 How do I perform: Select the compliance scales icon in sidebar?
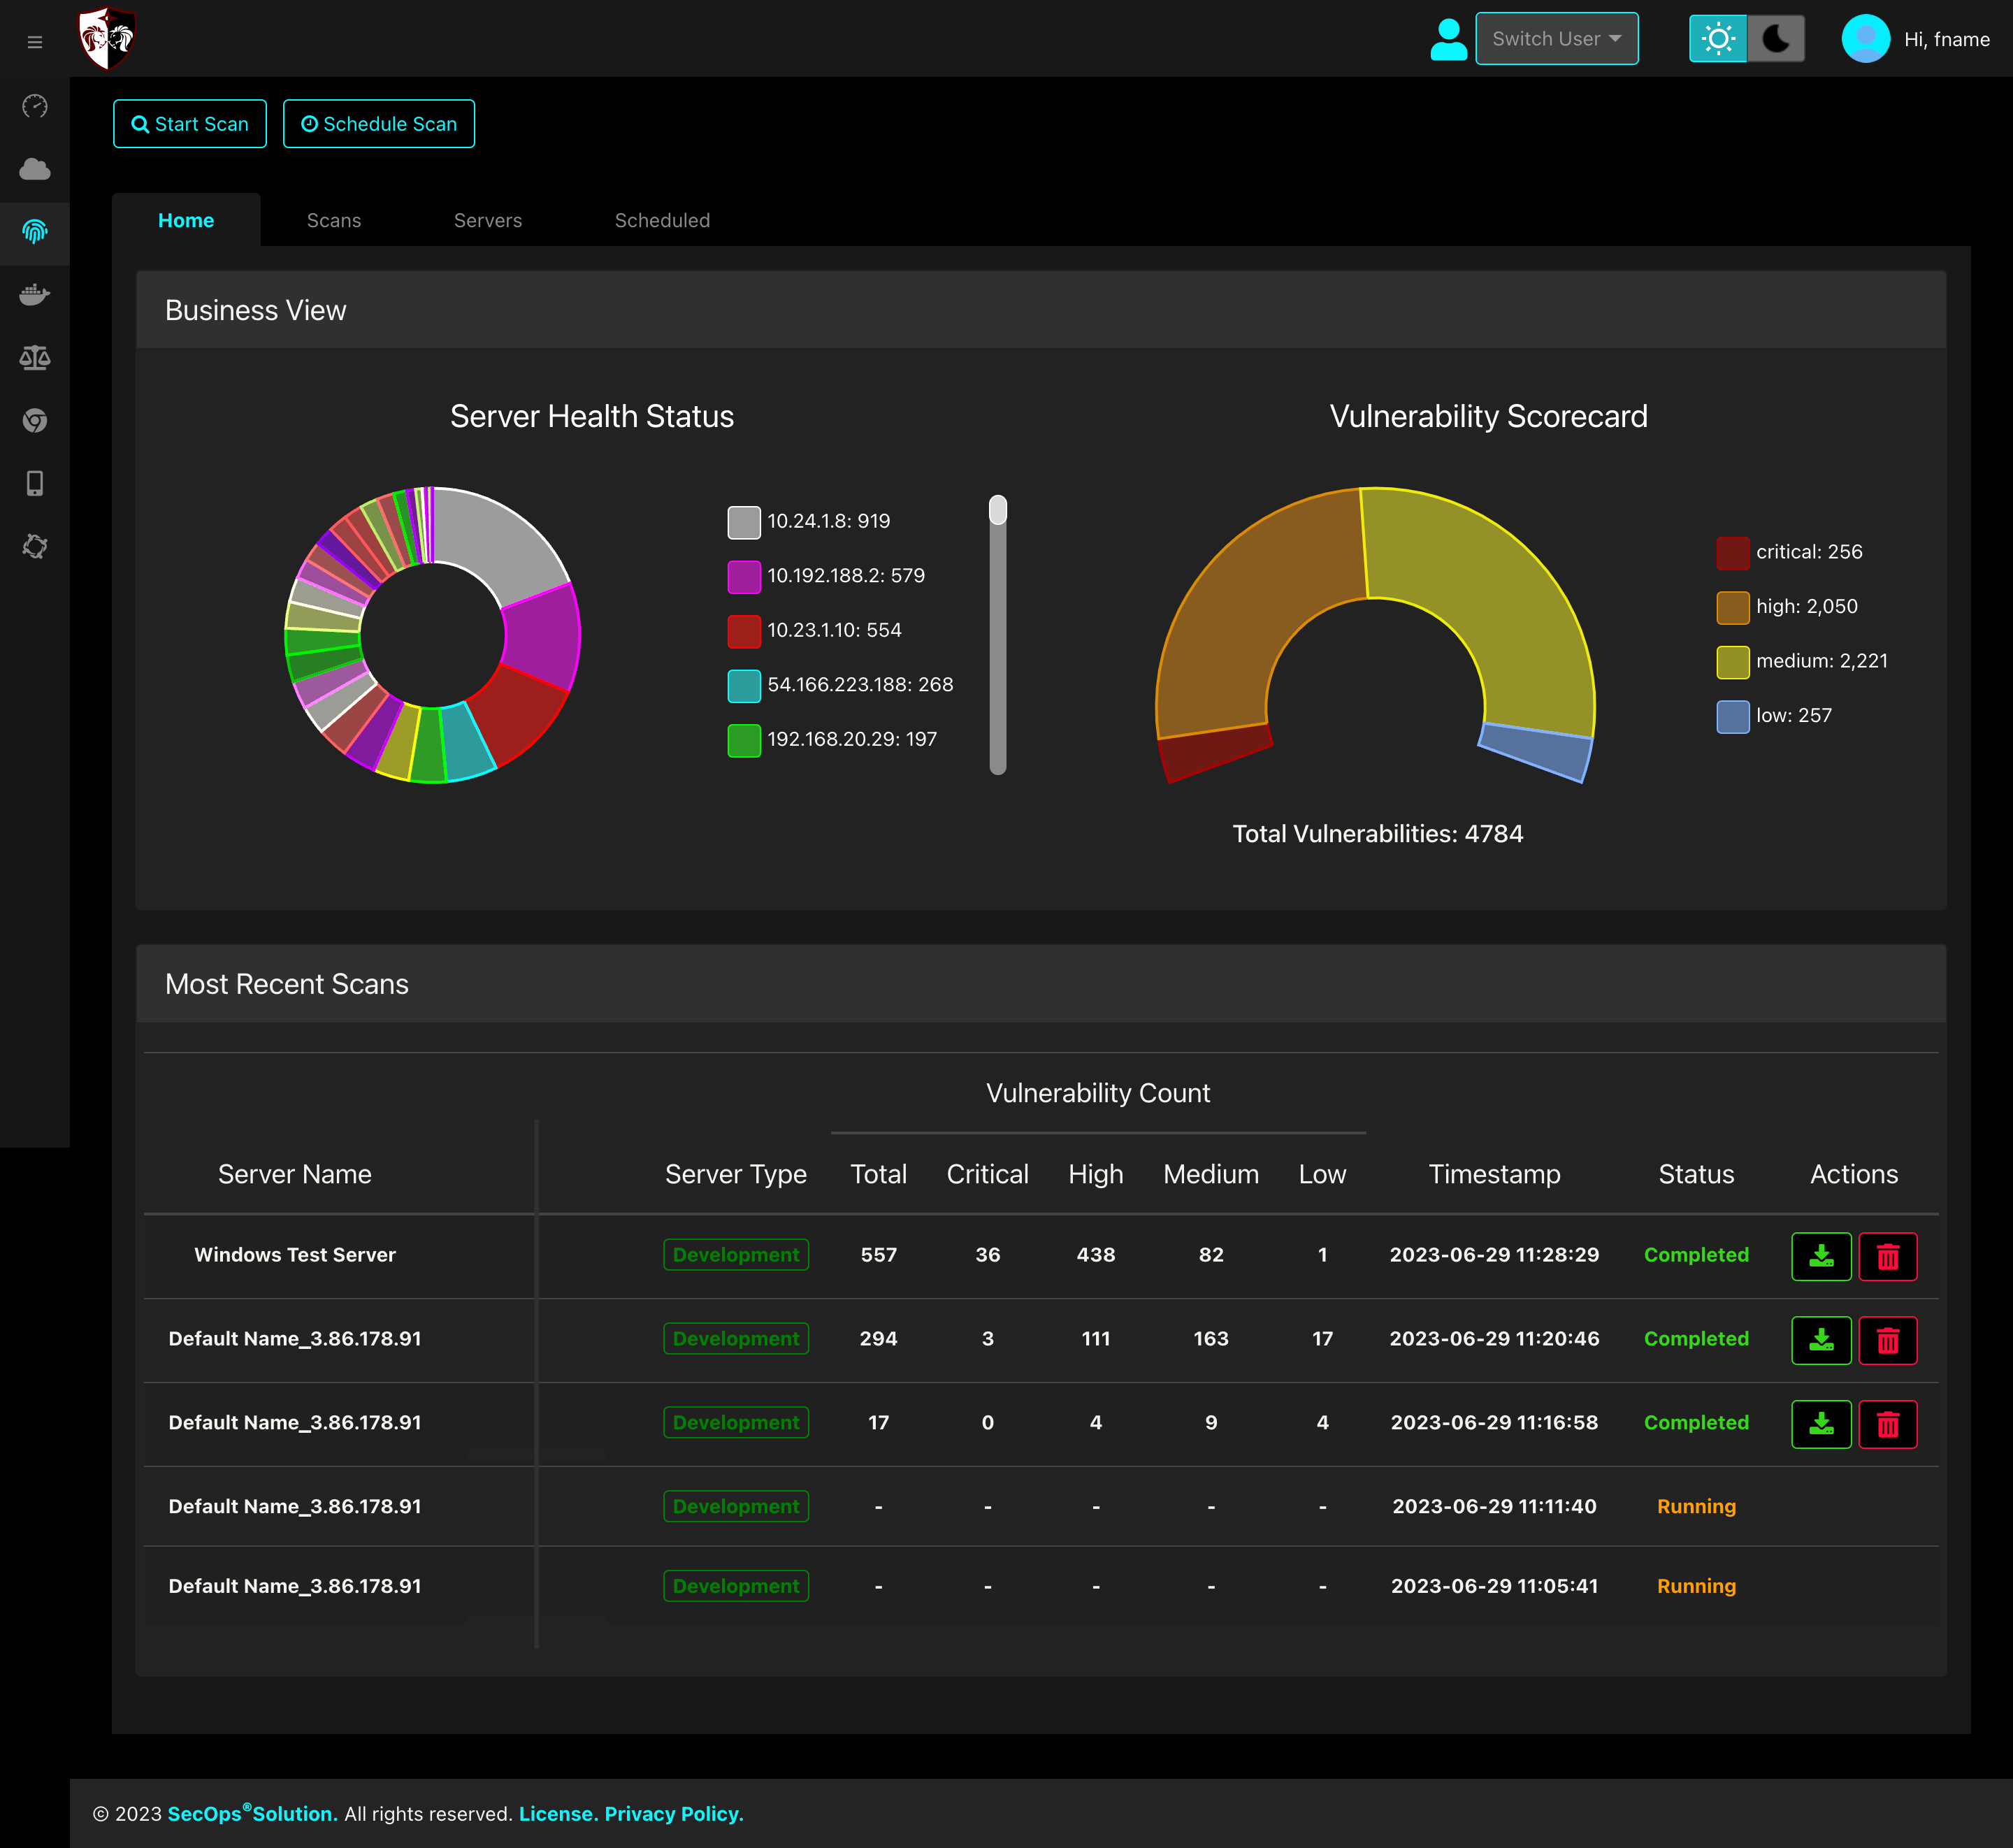pyautogui.click(x=35, y=358)
